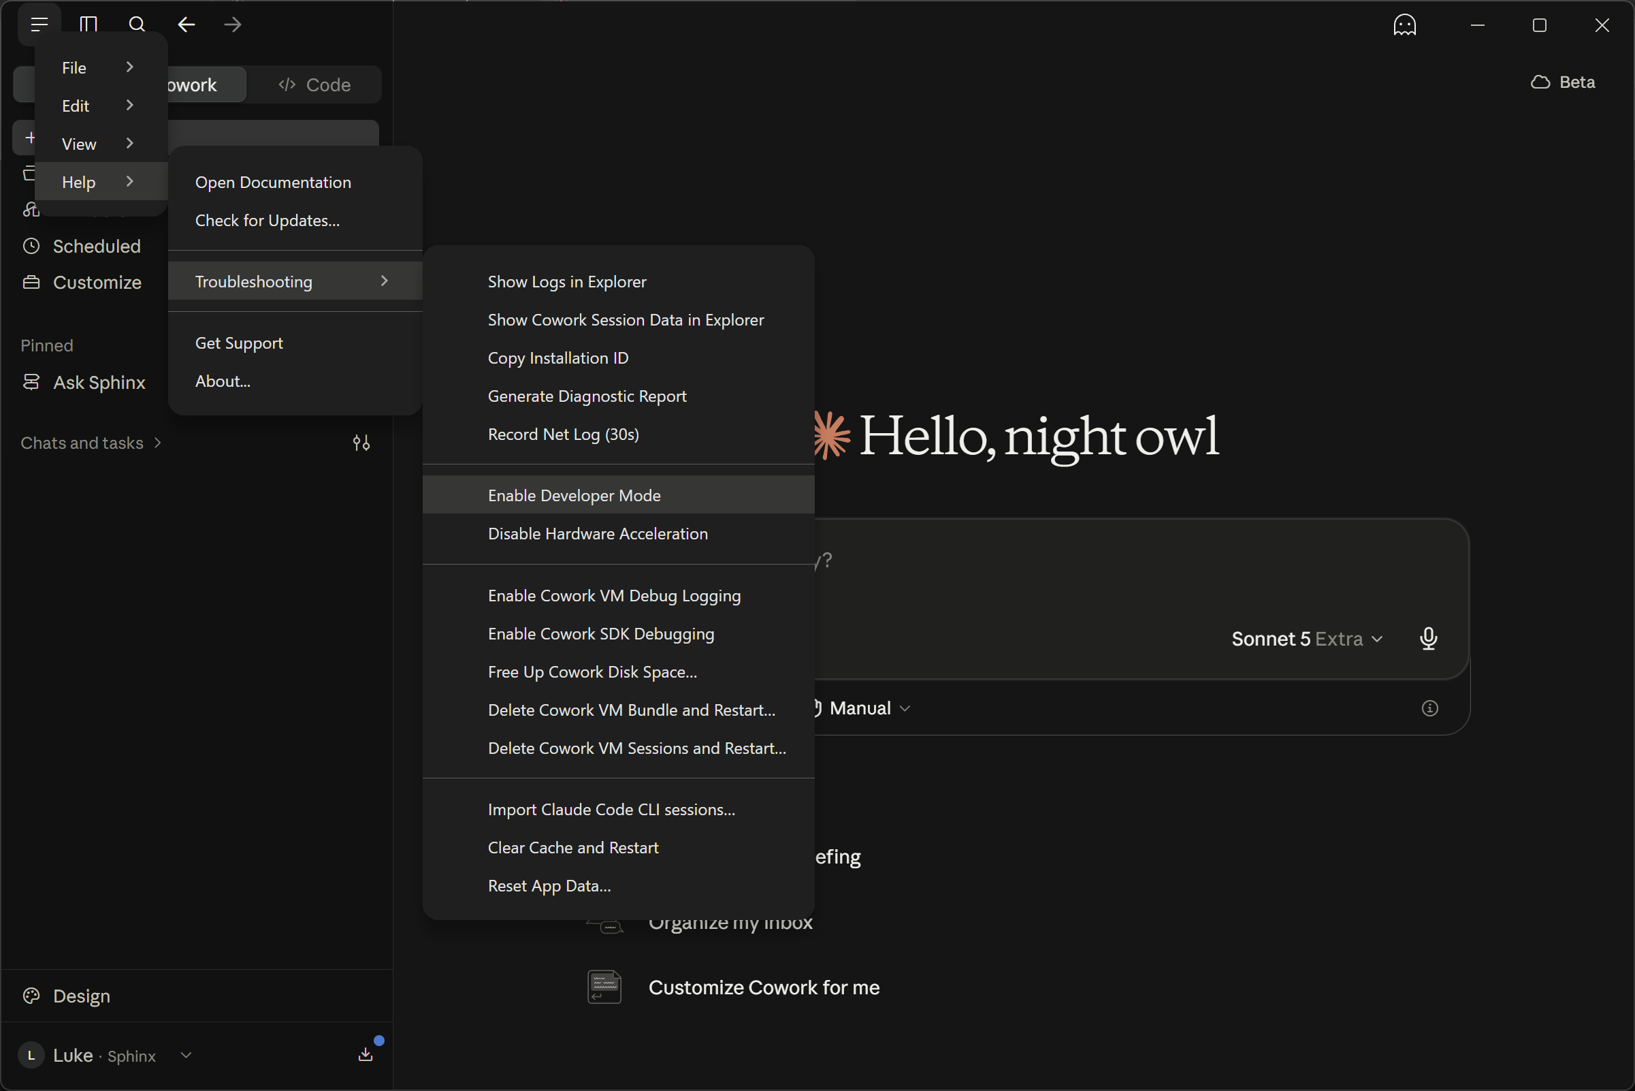
Task: Open the About... menu entry
Action: click(x=295, y=381)
